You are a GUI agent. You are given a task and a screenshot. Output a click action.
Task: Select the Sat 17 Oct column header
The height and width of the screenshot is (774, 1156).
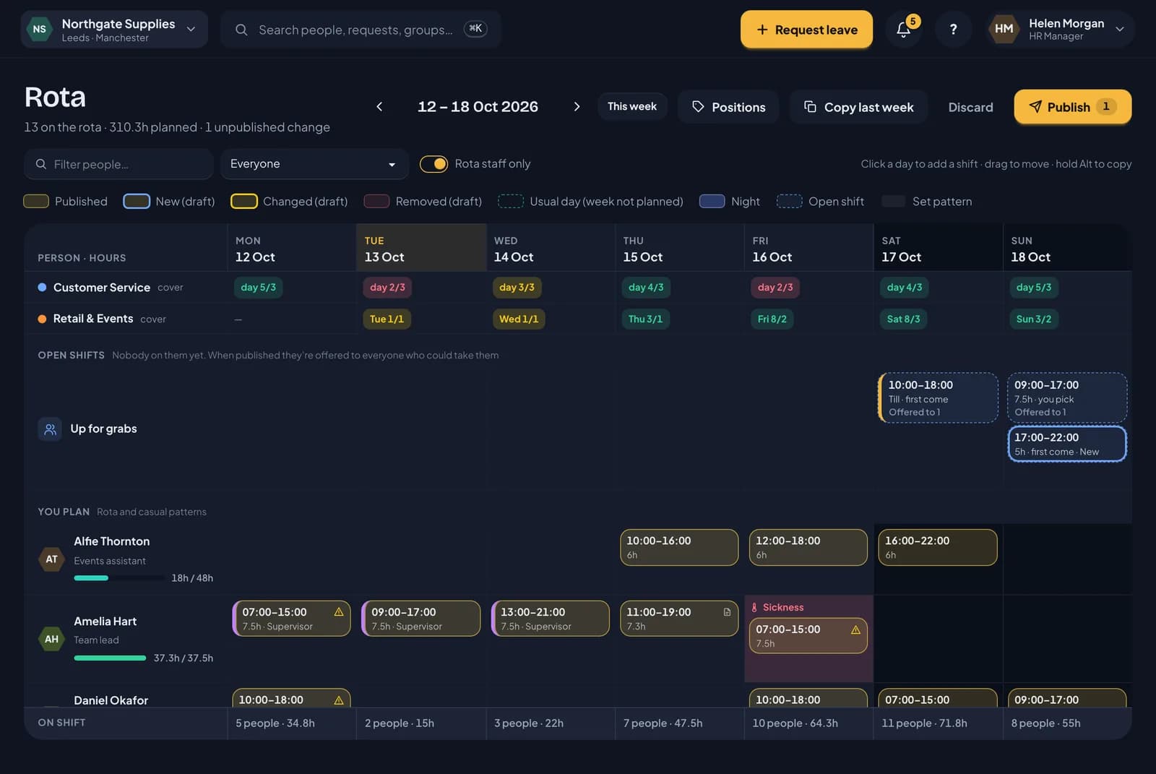click(938, 249)
